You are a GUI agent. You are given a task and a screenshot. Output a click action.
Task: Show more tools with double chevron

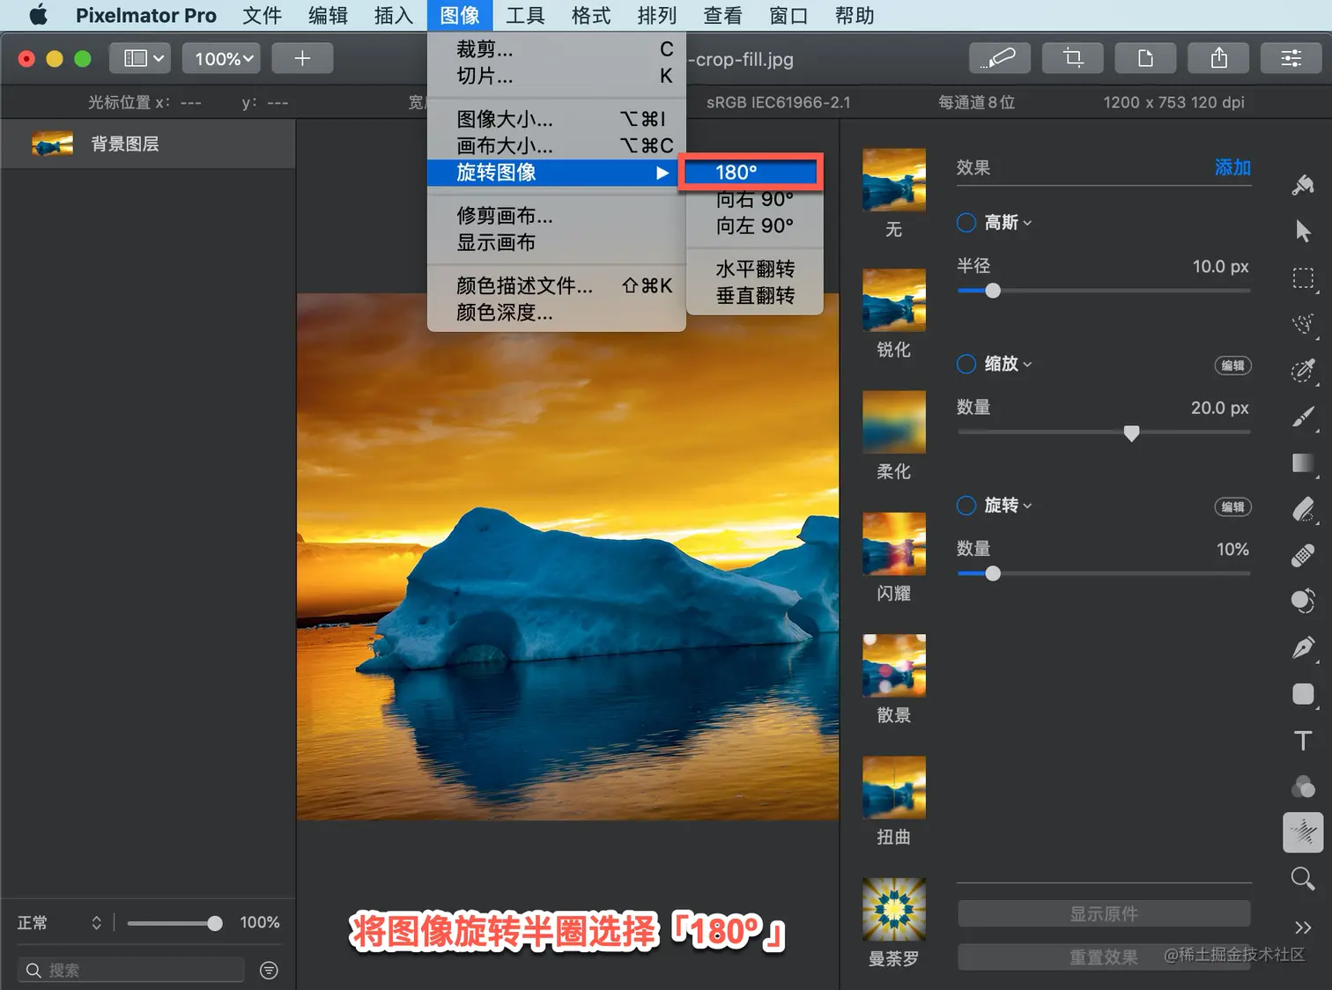coord(1303,927)
